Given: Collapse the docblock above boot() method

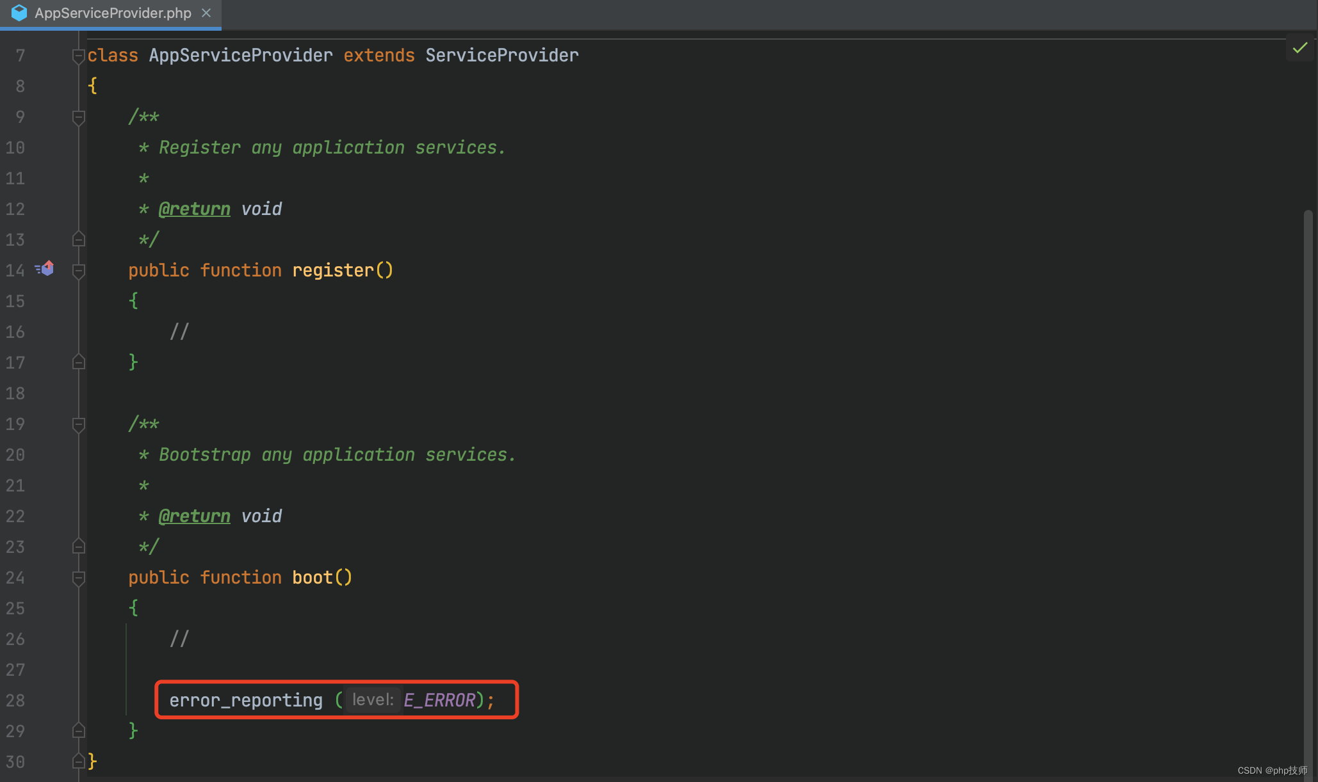Looking at the screenshot, I should 78,424.
